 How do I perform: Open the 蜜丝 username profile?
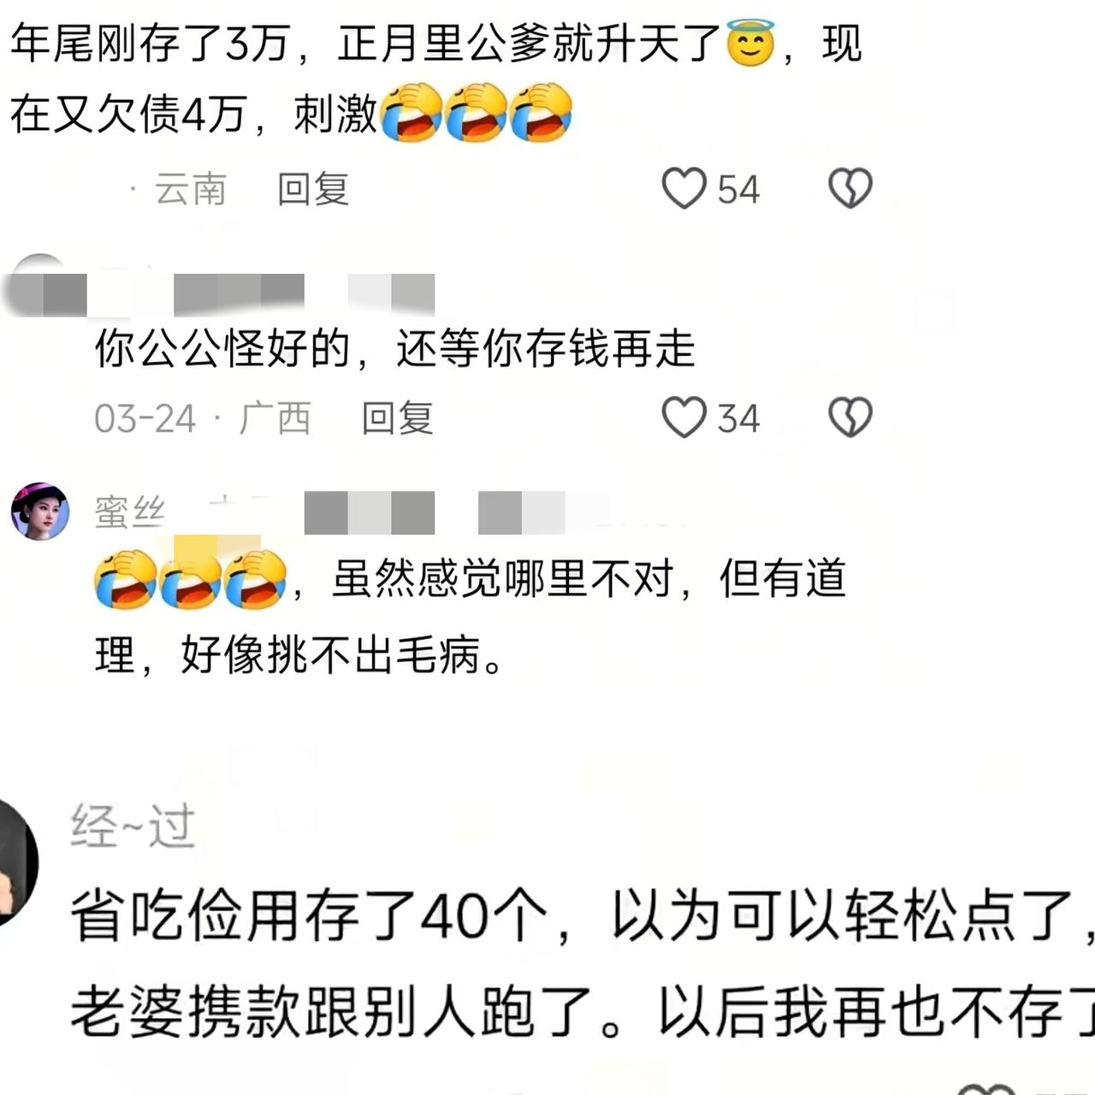pyautogui.click(x=130, y=512)
